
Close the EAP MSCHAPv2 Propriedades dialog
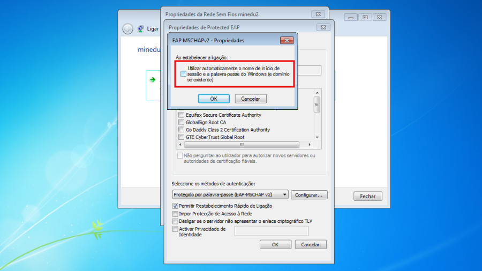(287, 40)
